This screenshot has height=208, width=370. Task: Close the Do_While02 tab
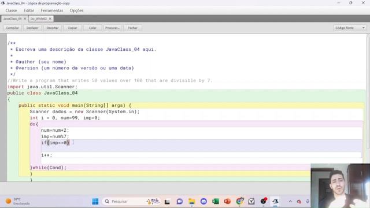click(x=50, y=18)
